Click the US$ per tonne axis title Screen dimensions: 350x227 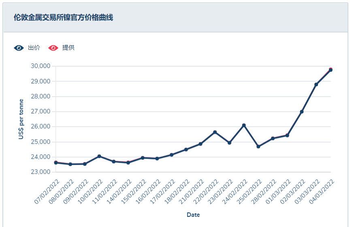point(21,119)
